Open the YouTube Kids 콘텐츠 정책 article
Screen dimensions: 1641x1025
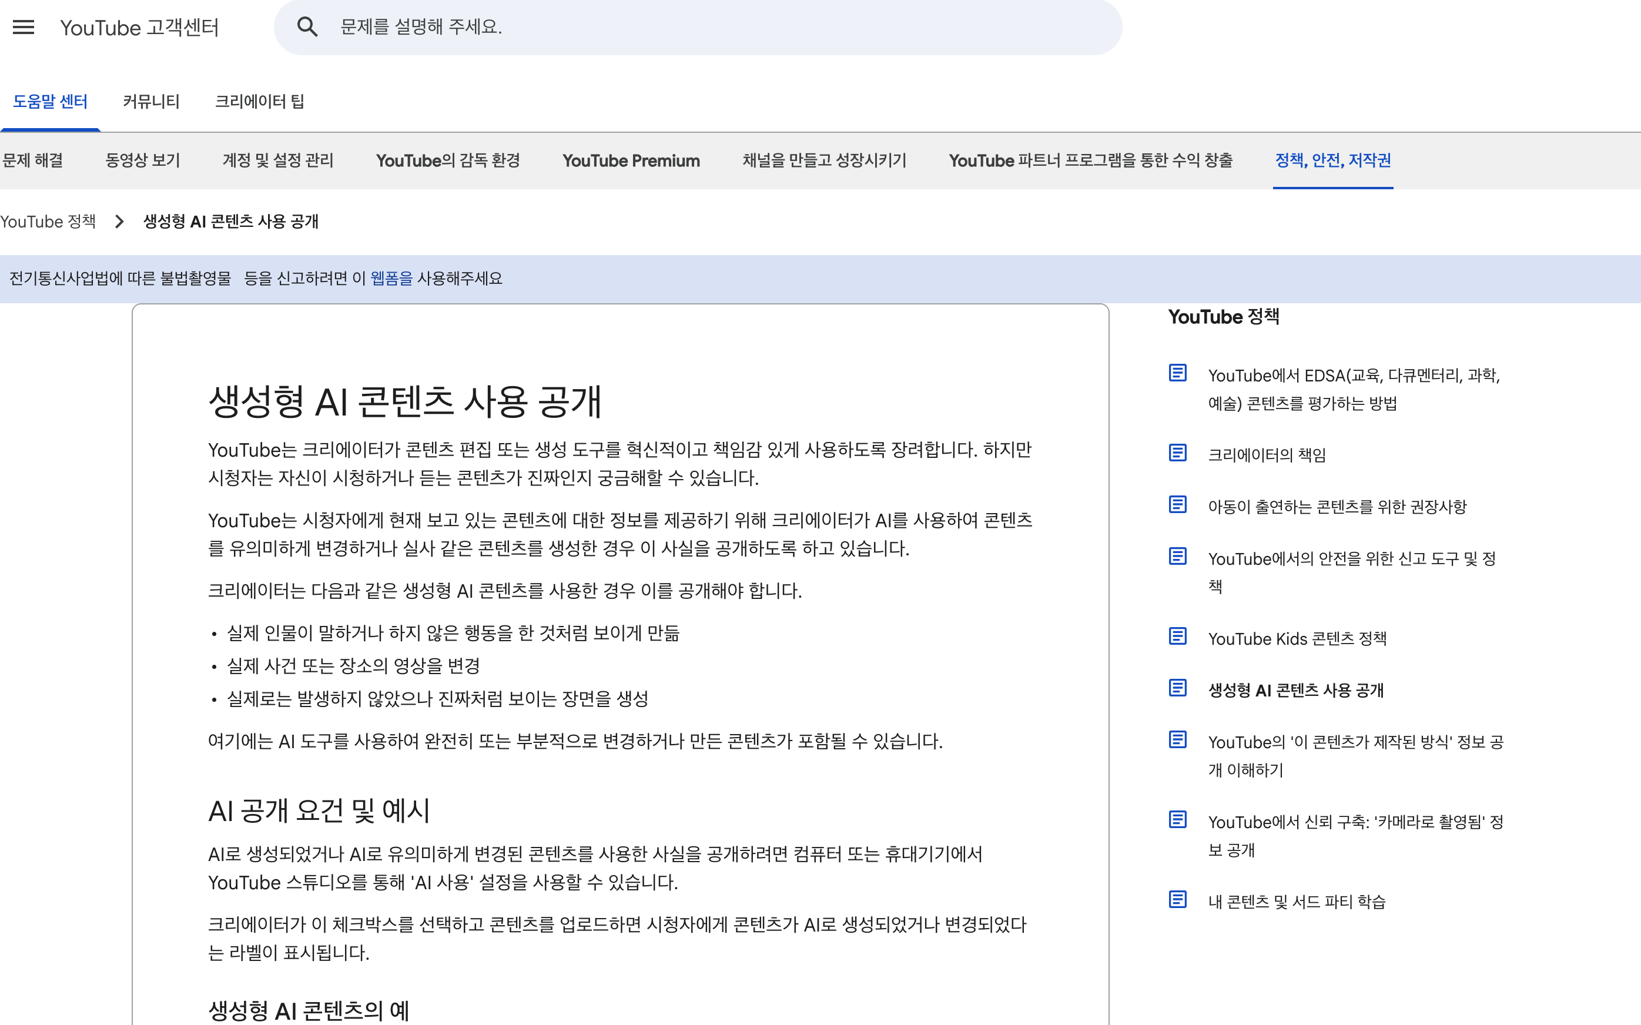(1297, 639)
